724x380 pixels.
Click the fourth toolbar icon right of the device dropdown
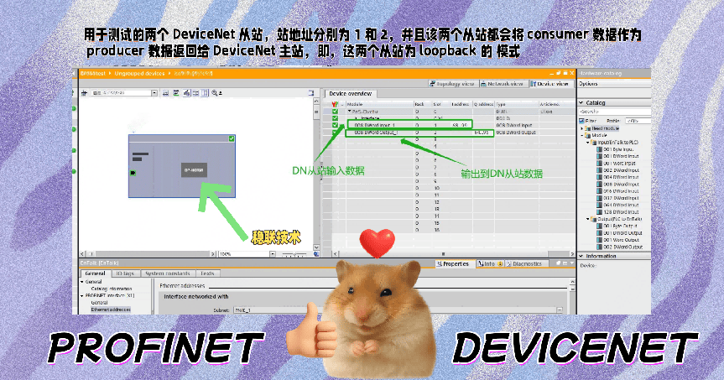click(x=195, y=93)
